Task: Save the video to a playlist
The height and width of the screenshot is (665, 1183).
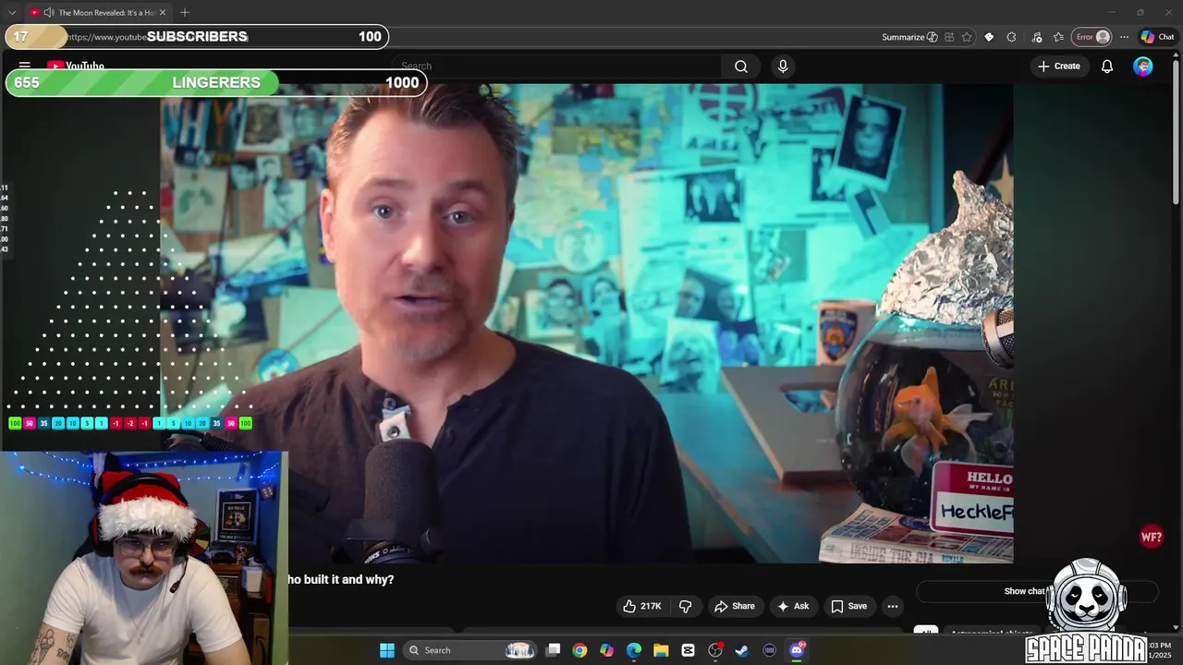Action: (849, 606)
